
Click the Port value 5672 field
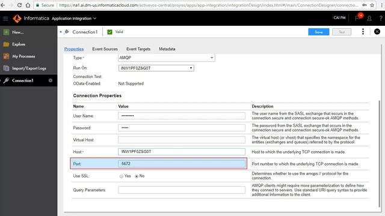pyautogui.click(x=182, y=164)
